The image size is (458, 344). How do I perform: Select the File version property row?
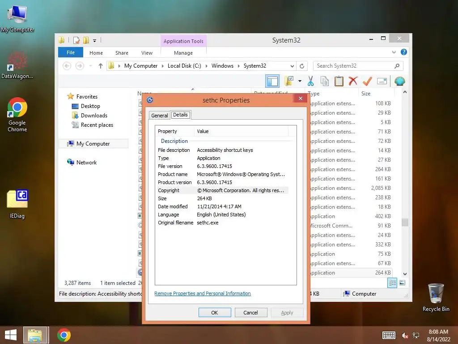click(x=223, y=166)
